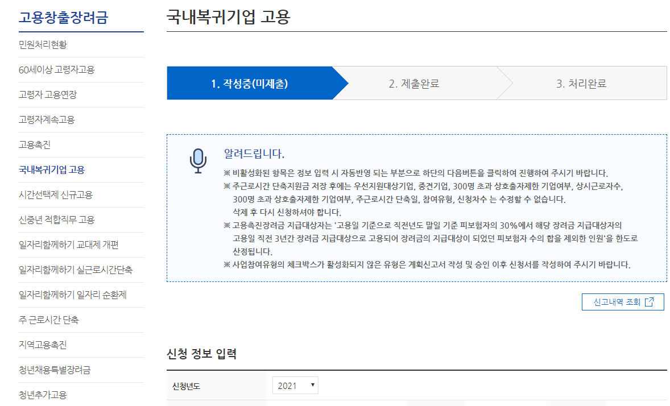Open 고용촉진 menu item
670x406 pixels.
click(x=35, y=144)
